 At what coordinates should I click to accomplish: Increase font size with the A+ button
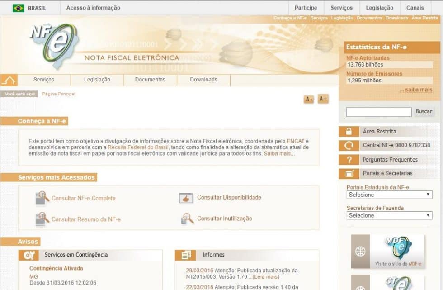323,99
